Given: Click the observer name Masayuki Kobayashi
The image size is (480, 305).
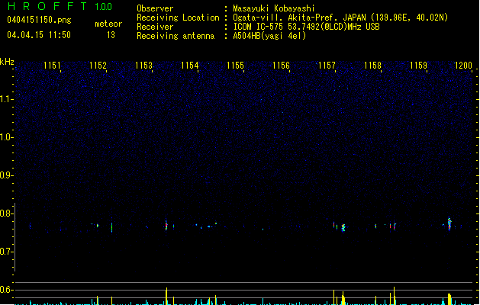Looking at the screenshot, I should [274, 8].
